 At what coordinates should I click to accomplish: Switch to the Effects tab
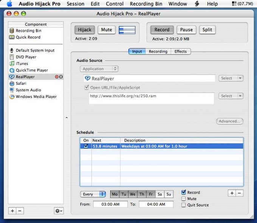[x=180, y=51]
